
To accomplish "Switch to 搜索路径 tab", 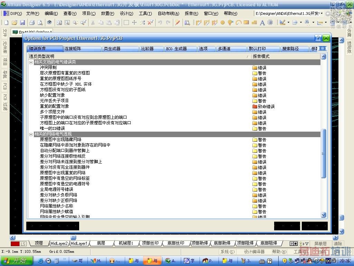I will (x=294, y=48).
